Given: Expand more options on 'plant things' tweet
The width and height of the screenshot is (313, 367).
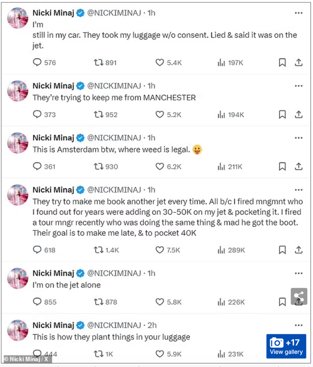Looking at the screenshot, I should coord(298,325).
